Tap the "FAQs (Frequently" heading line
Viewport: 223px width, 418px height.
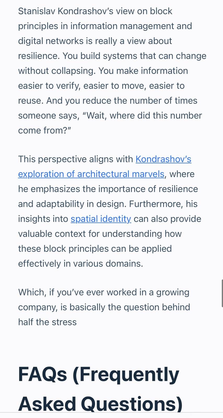coord(98,374)
